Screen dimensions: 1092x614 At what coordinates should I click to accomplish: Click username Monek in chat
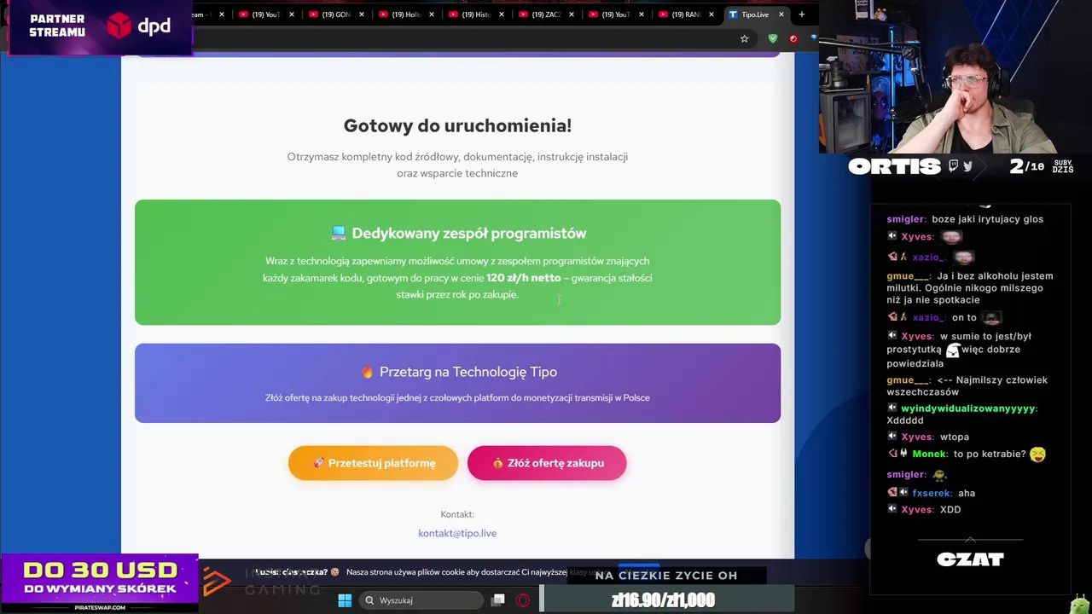coord(928,455)
